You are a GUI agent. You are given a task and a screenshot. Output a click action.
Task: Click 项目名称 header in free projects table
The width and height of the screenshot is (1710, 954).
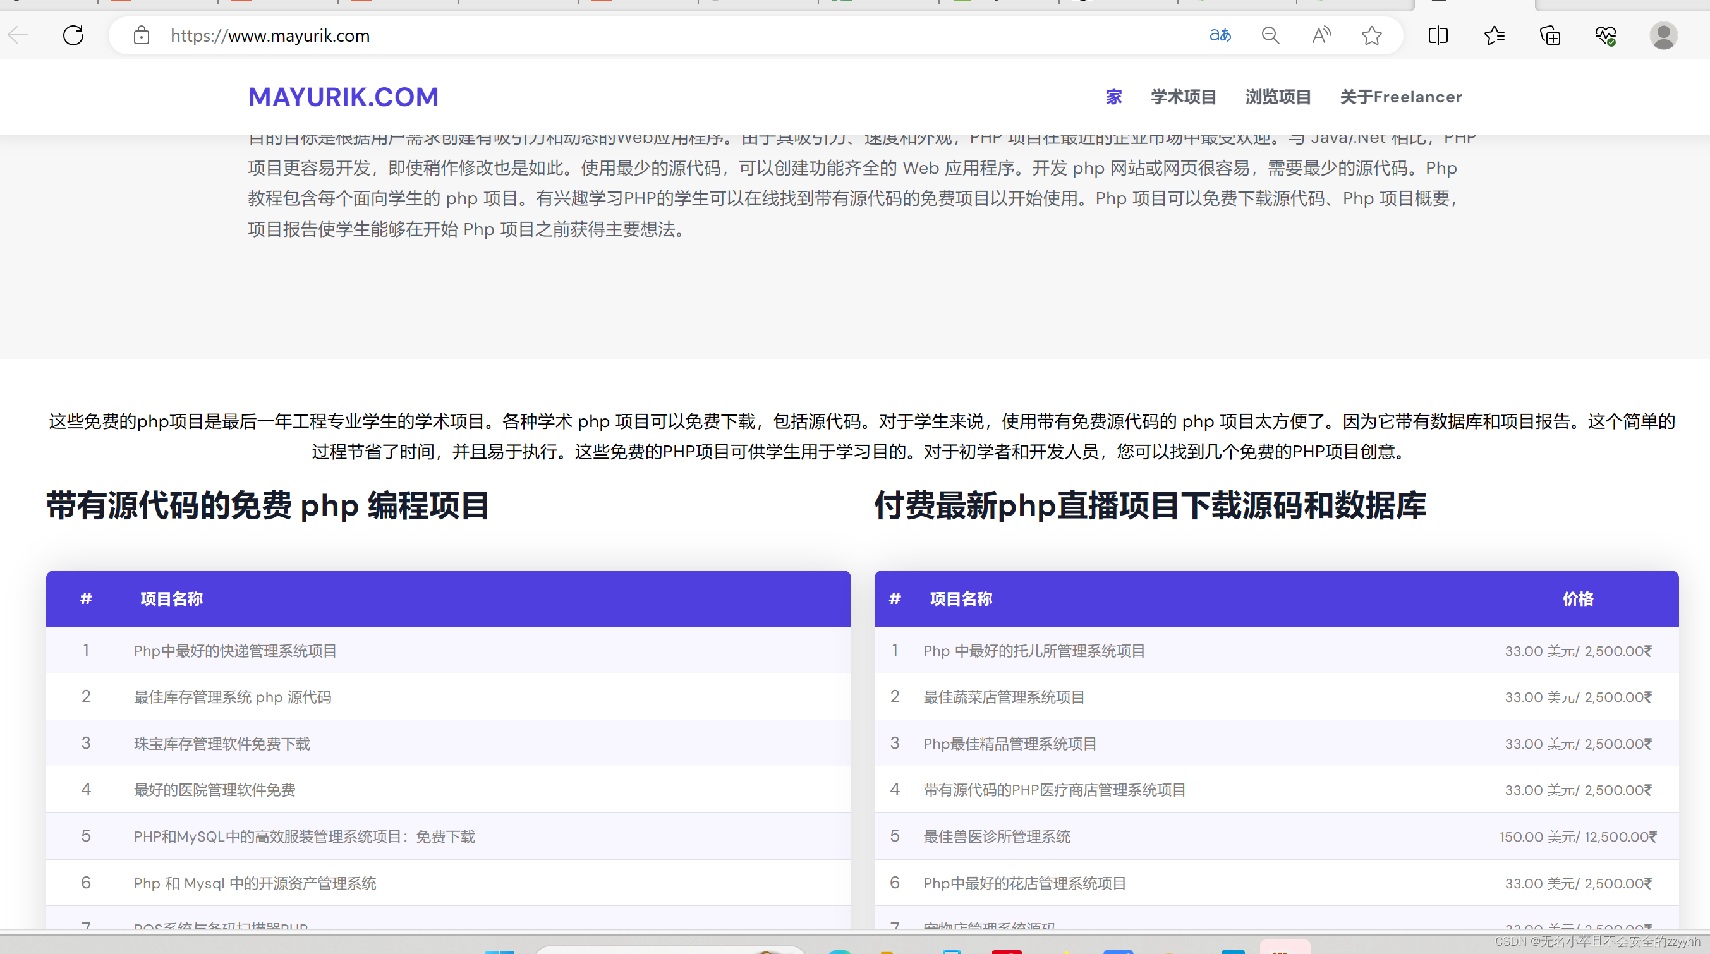coord(171,599)
